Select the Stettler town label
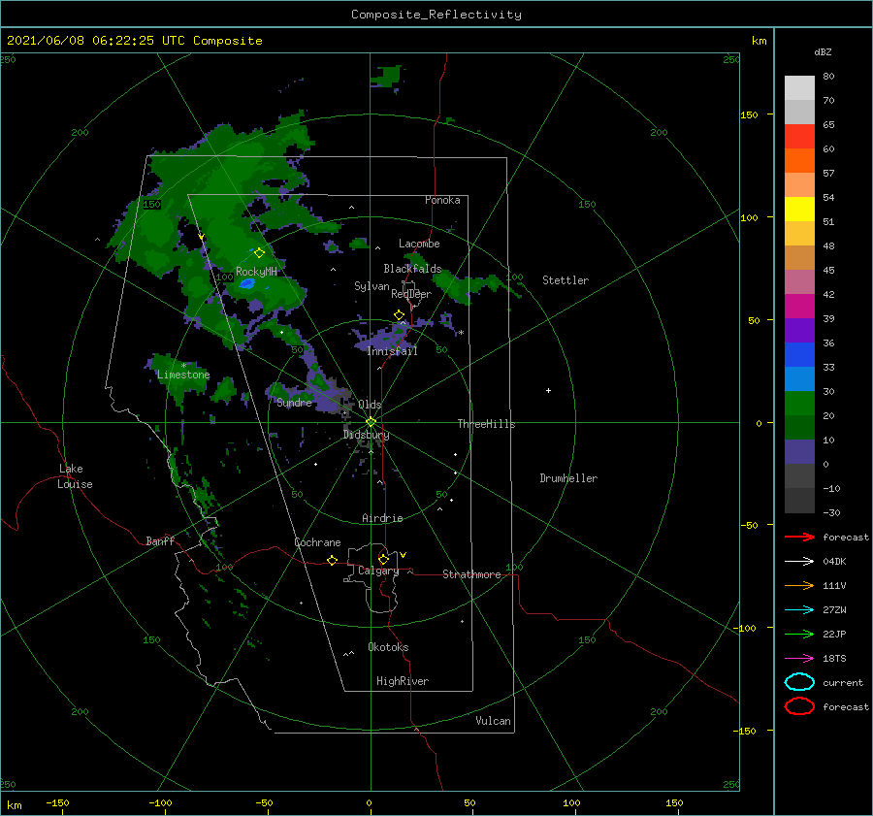This screenshot has height=816, width=873. pos(566,280)
